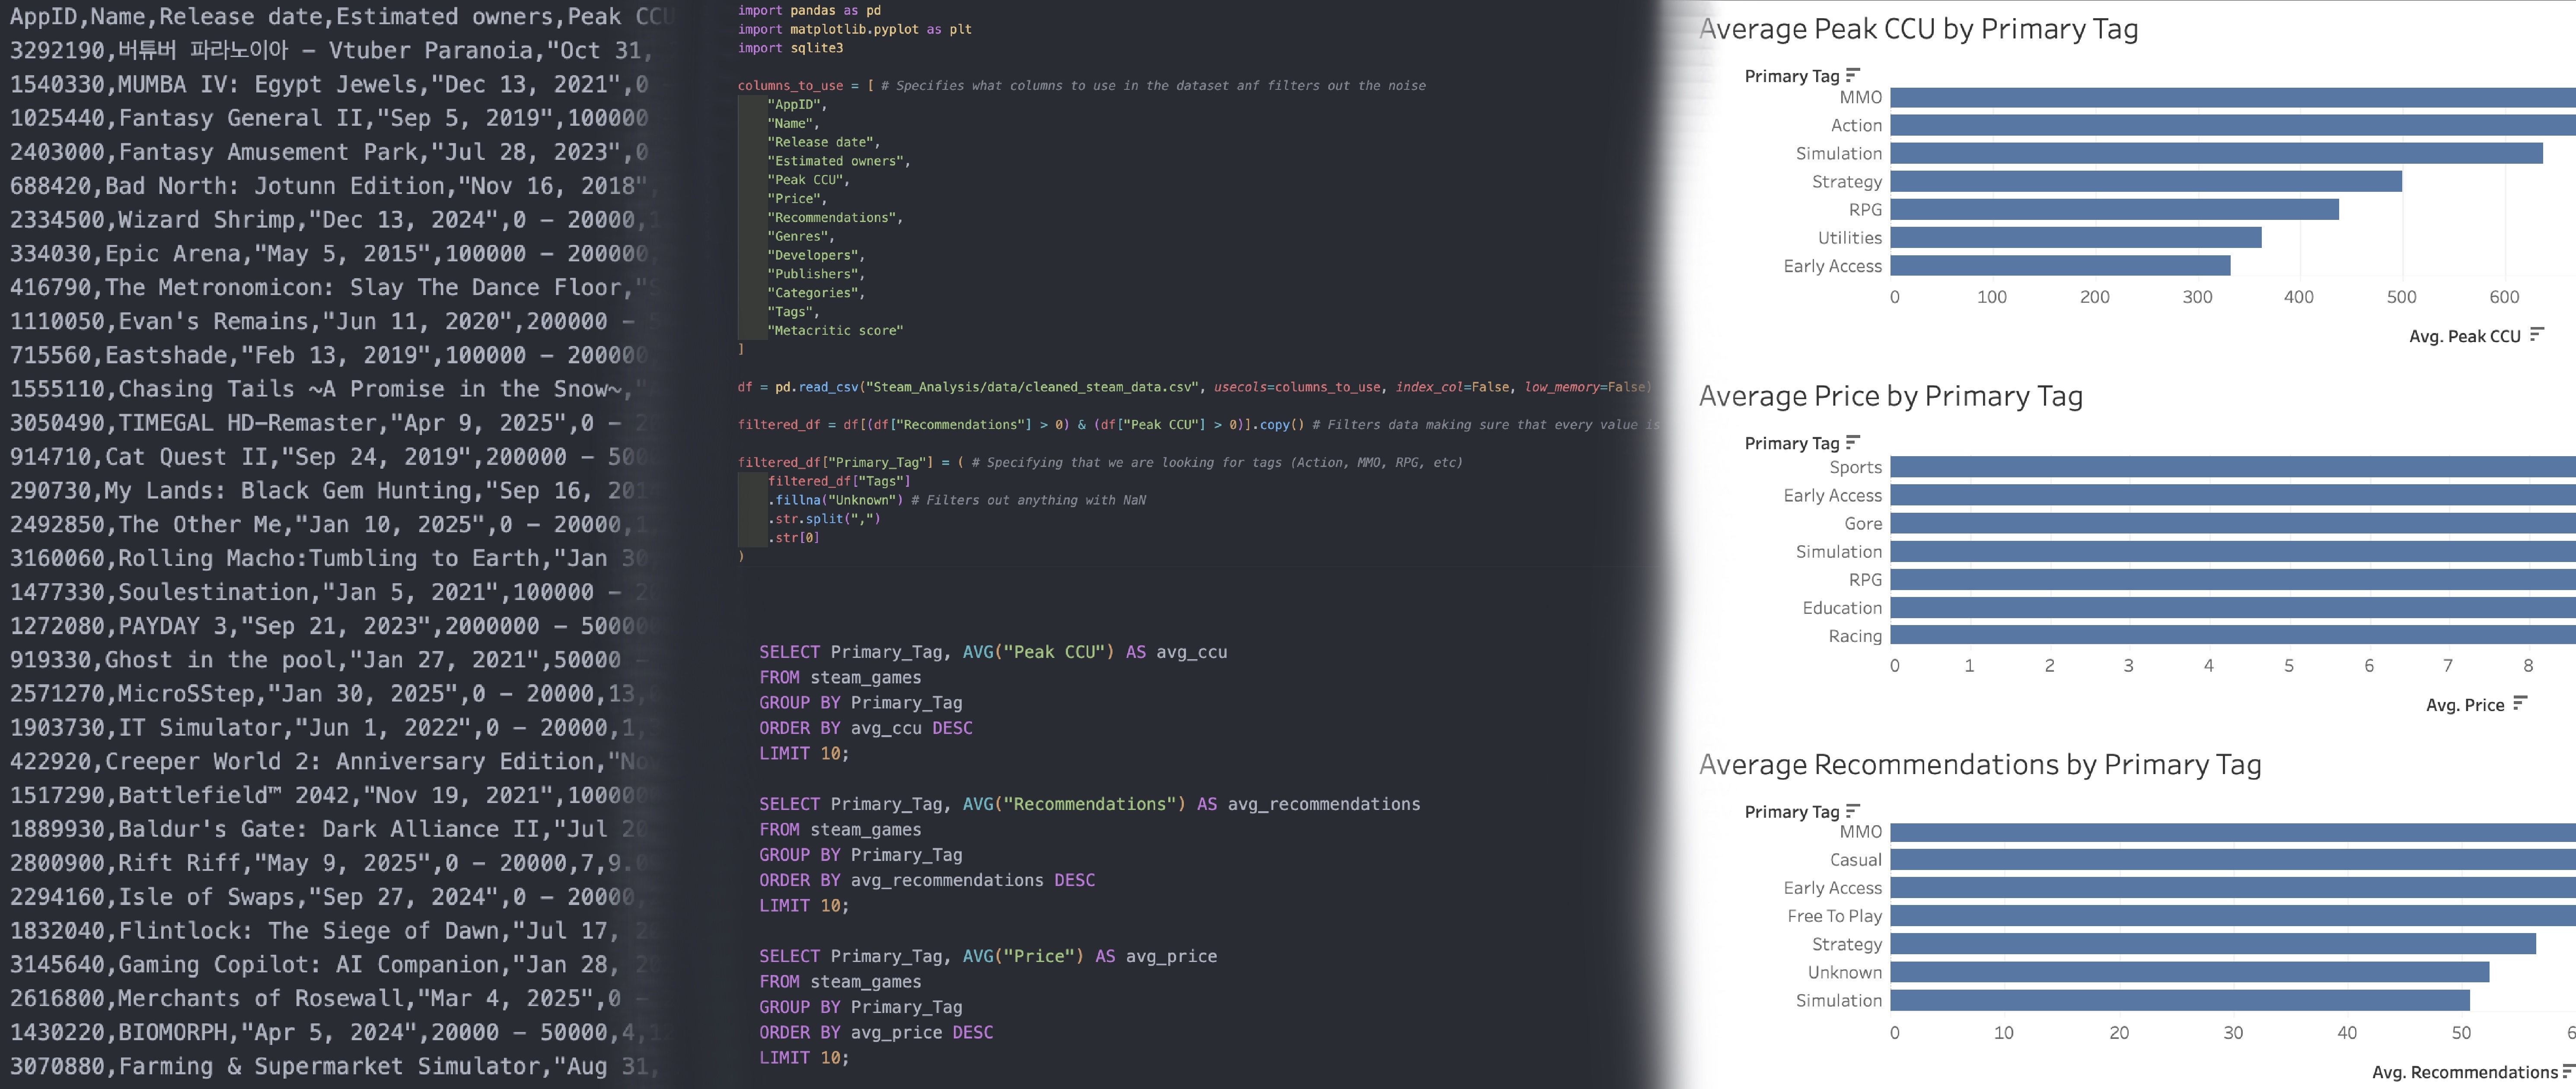This screenshot has height=1089, width=2576.
Task: Select the Simulation bar in the Recommendations chart
Action: pos(2180,1000)
